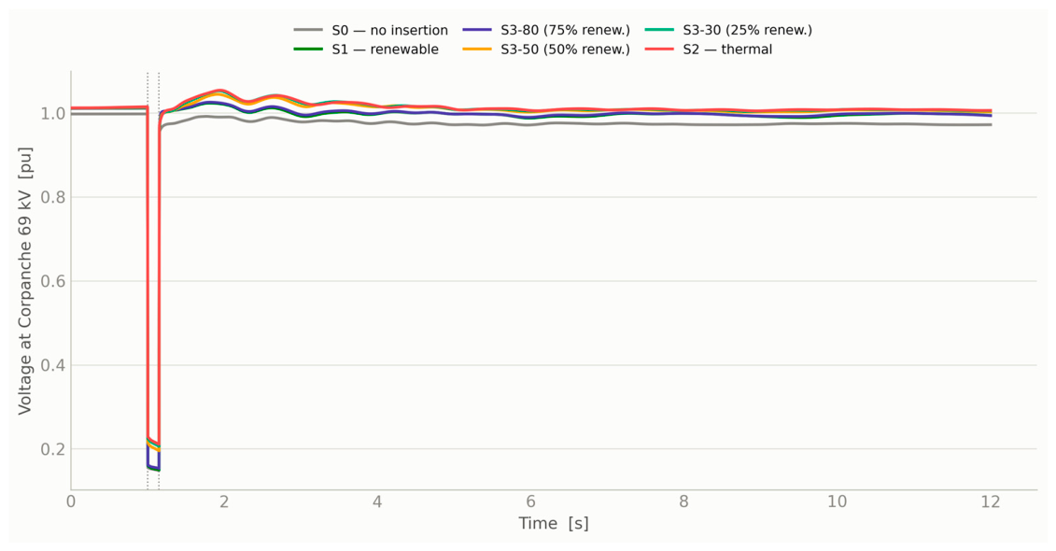
Task: Click the x-axis tick label 12
Action: pyautogui.click(x=991, y=502)
